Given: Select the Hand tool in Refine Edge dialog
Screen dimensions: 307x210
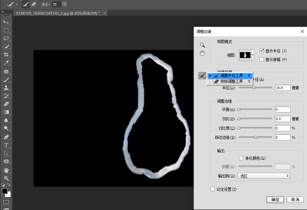Looking at the screenshot, I should coord(202,53).
